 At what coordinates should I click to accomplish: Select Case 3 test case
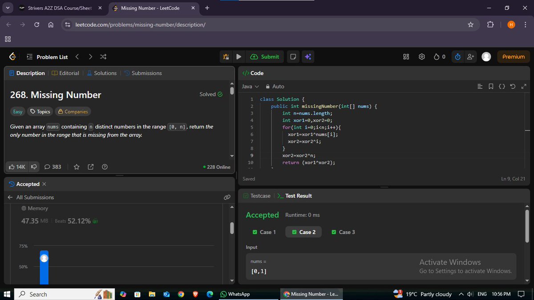click(343, 232)
